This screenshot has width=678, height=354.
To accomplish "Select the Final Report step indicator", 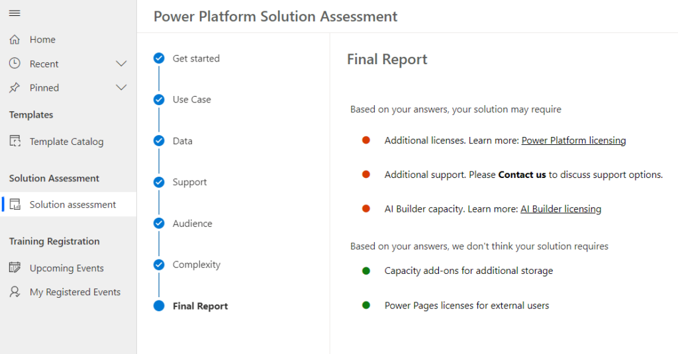I will [x=159, y=306].
